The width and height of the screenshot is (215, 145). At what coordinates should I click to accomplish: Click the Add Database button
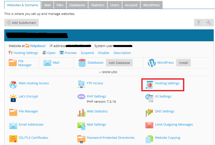pyautogui.click(x=119, y=63)
